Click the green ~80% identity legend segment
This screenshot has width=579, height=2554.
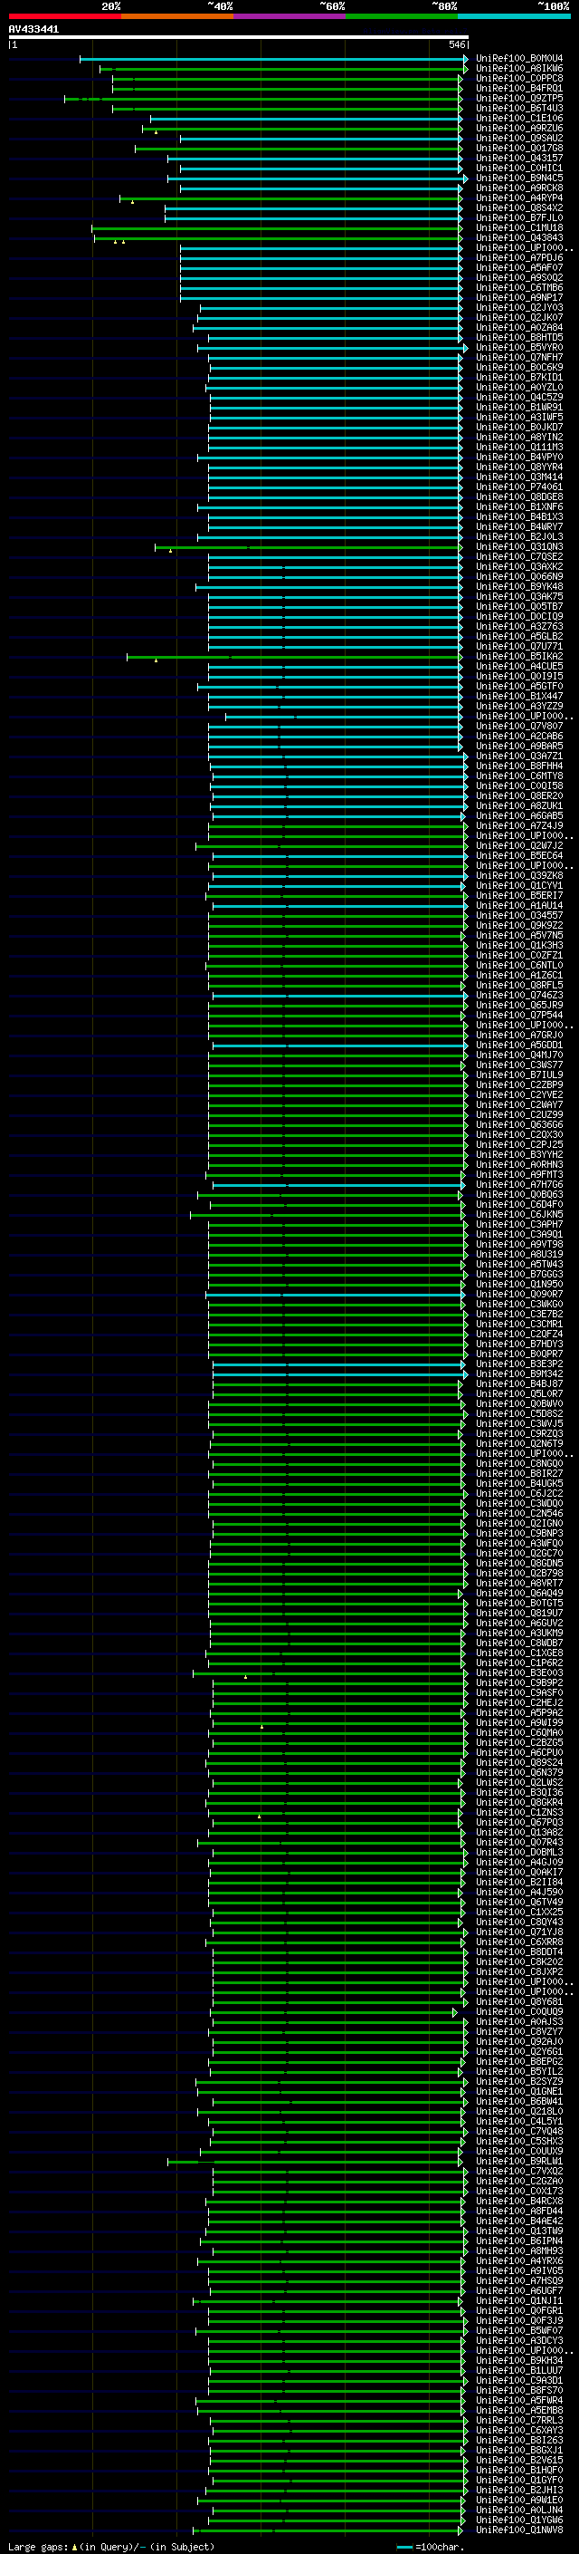402,16
